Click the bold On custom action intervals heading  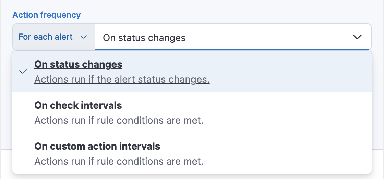[97, 146]
